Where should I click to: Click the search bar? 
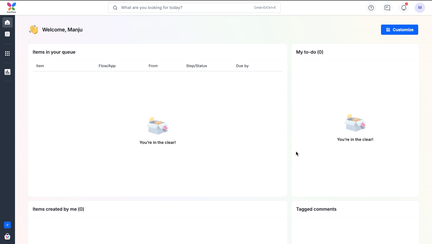[194, 8]
